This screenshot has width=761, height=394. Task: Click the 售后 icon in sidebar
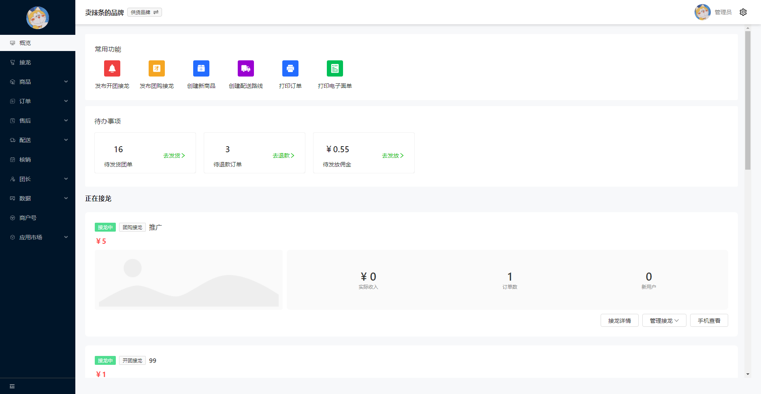point(13,121)
